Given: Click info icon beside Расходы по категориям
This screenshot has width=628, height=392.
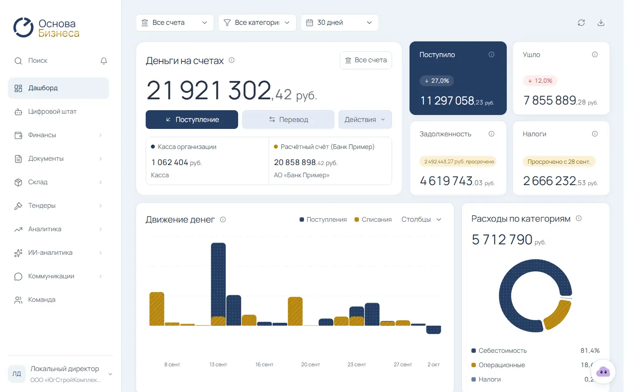Looking at the screenshot, I should pyautogui.click(x=579, y=218).
